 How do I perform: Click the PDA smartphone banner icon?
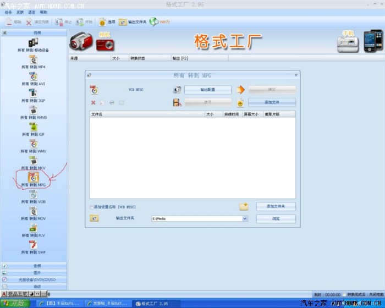373,41
